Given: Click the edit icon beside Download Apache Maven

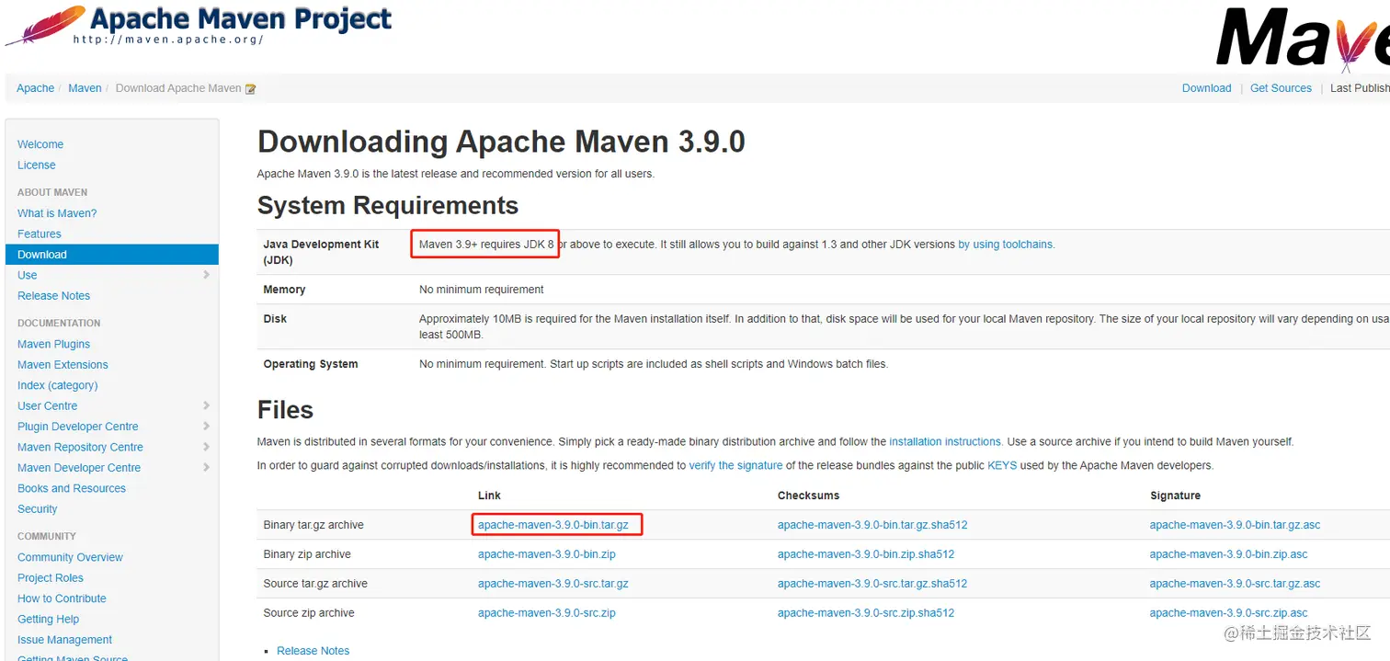Looking at the screenshot, I should [250, 89].
